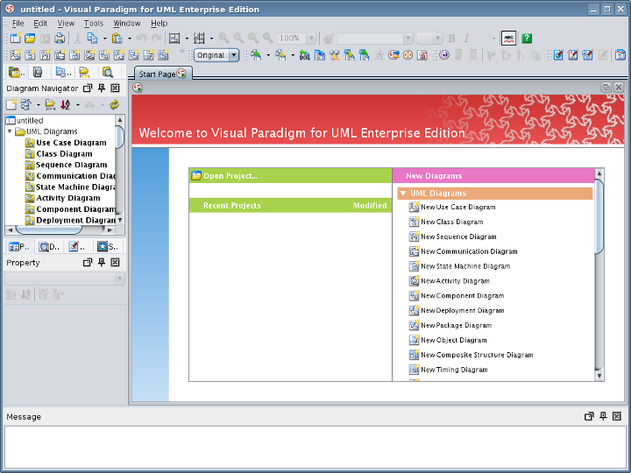
Task: Click New Composite Structure Diagram link
Action: tap(477, 355)
